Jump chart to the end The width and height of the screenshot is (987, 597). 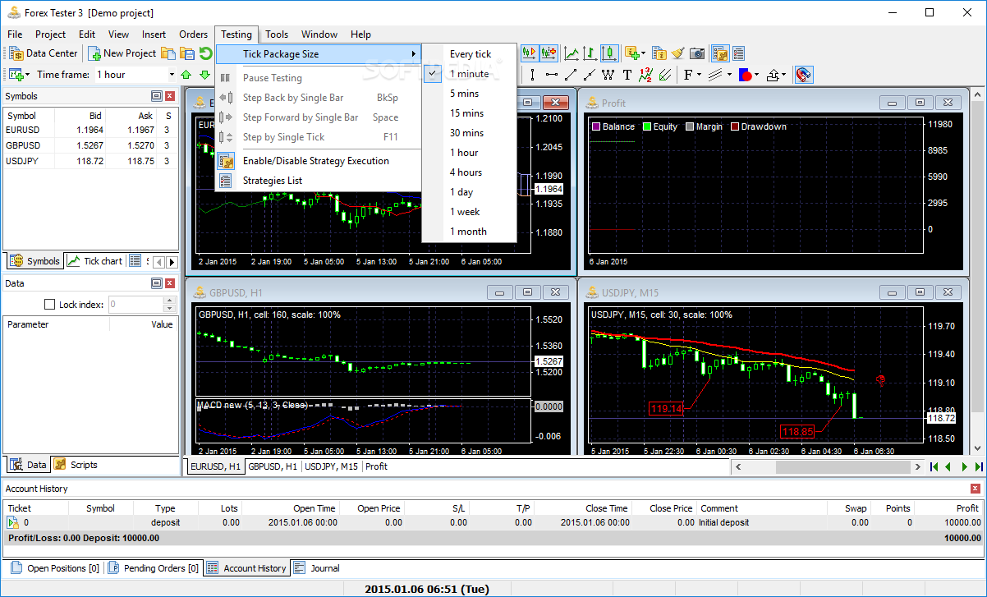[x=978, y=466]
